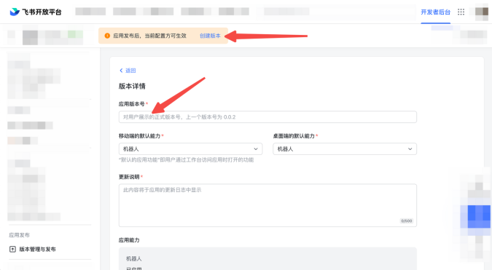
Task: Focus the 应用版本号 input field
Action: (x=268, y=117)
